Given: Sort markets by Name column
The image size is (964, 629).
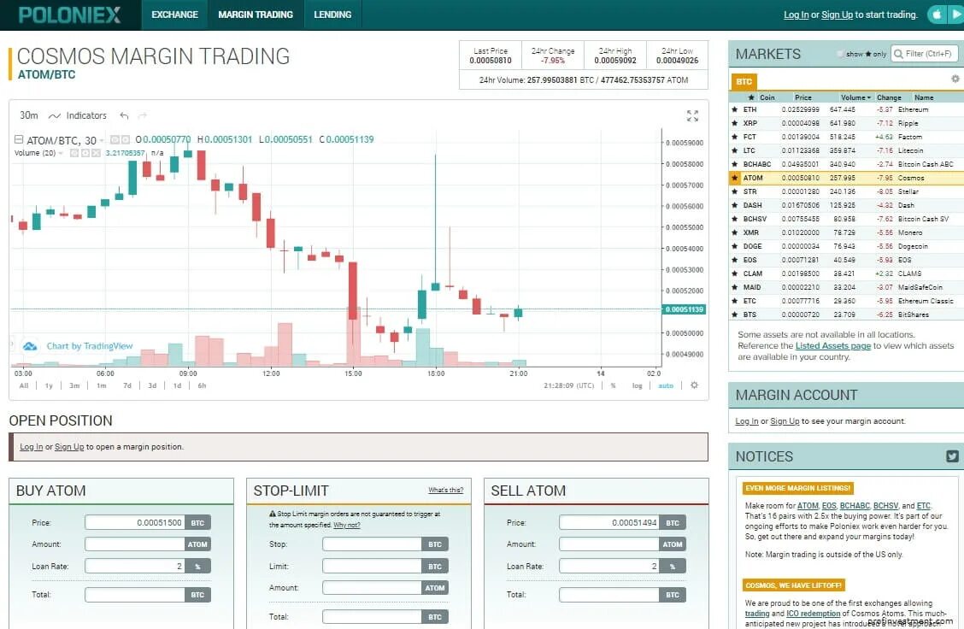Looking at the screenshot, I should coord(924,97).
